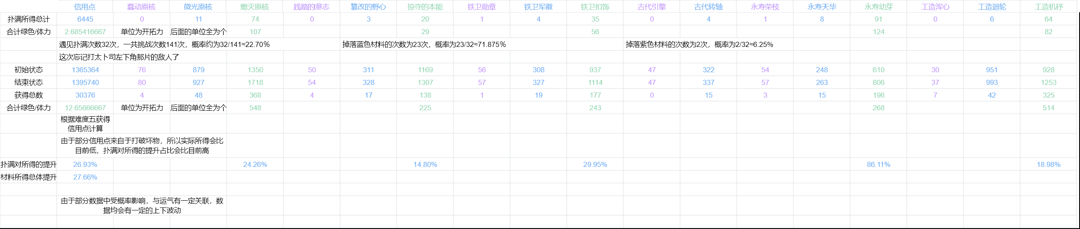Click the 86.11% percentage cell

[x=879, y=164]
